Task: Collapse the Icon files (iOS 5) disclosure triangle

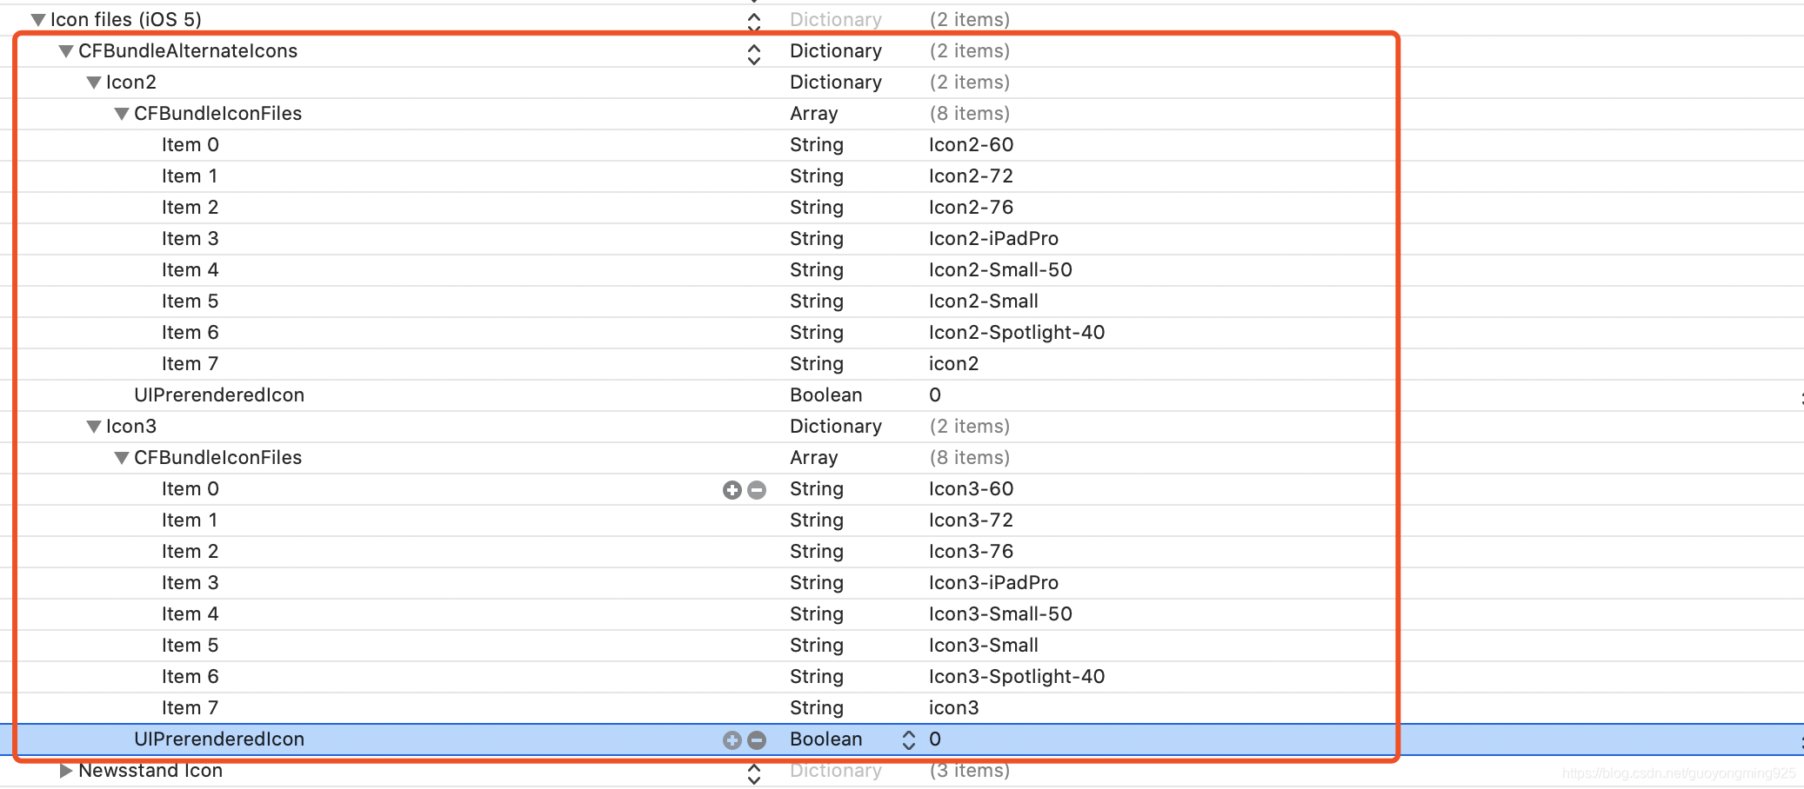Action: [38, 19]
